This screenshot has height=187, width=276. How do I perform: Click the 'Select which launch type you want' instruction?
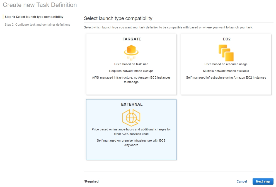168,27
